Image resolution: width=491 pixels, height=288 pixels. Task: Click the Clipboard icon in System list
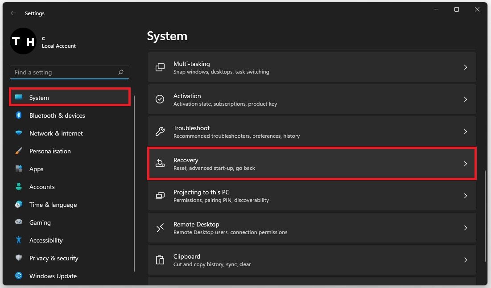(x=160, y=260)
